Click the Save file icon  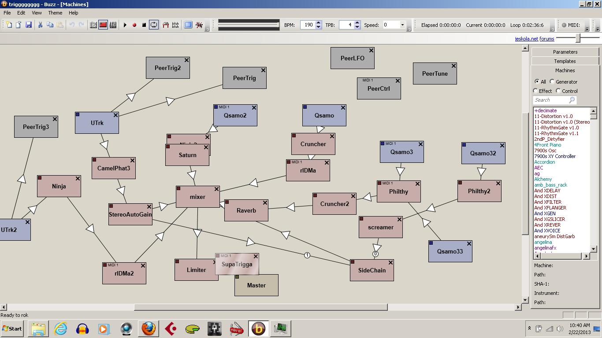[29, 25]
